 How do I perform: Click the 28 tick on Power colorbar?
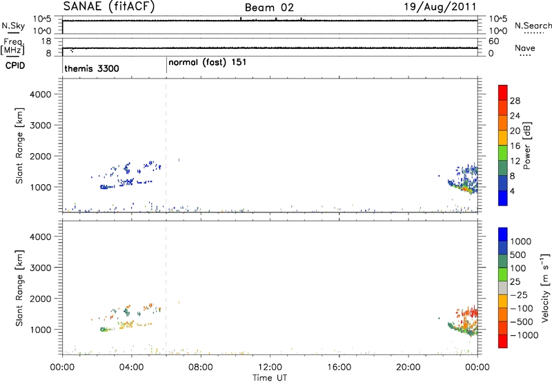click(x=515, y=101)
